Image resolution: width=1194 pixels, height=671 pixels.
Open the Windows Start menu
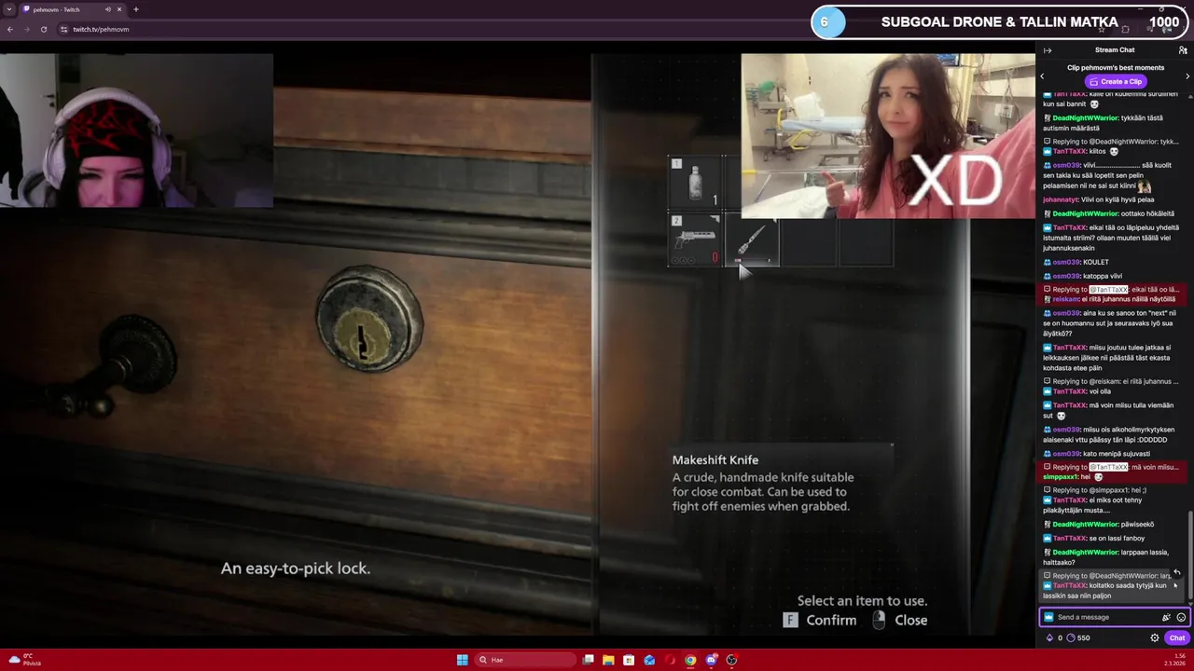tap(462, 660)
